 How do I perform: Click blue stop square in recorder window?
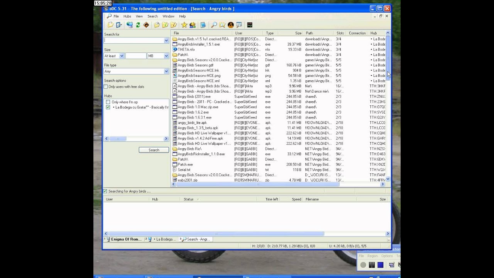pos(380,265)
